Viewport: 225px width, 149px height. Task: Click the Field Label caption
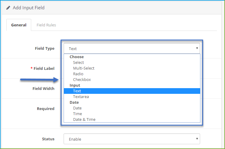pyautogui.click(x=44, y=69)
